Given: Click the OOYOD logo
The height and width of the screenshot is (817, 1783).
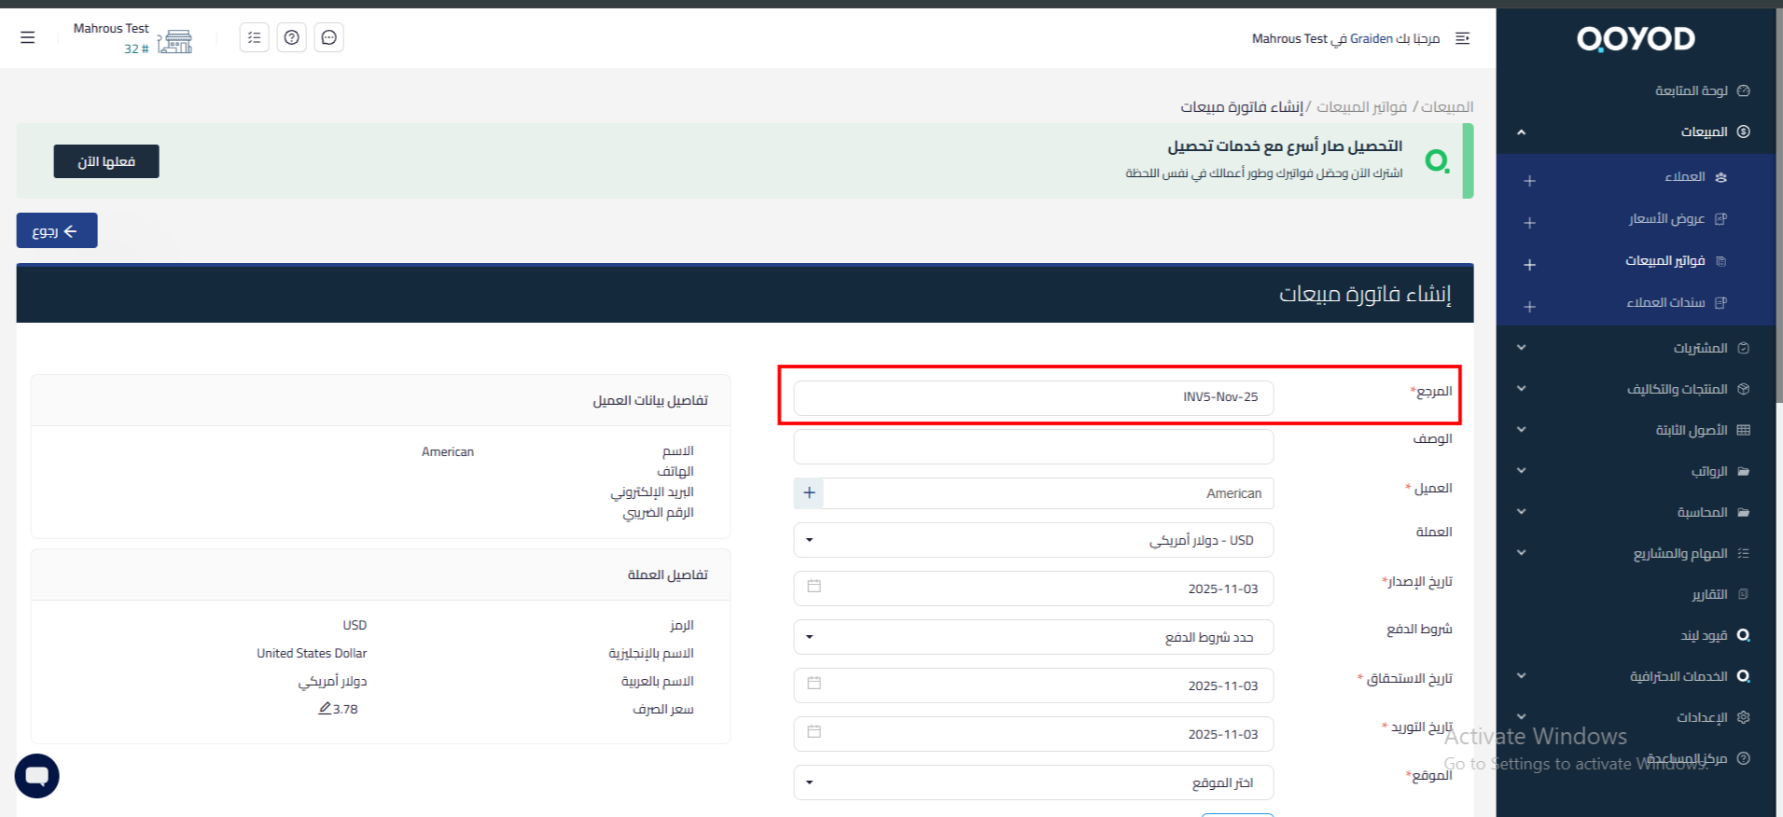Looking at the screenshot, I should point(1636,39).
